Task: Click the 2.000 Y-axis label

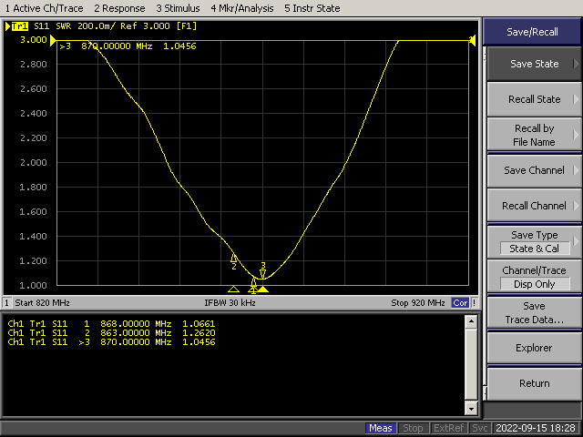Action: pyautogui.click(x=34, y=163)
